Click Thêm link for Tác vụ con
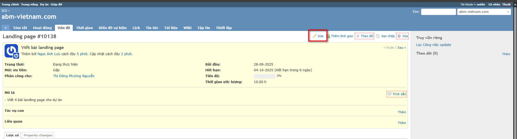This screenshot has height=139, width=517. pyautogui.click(x=402, y=112)
